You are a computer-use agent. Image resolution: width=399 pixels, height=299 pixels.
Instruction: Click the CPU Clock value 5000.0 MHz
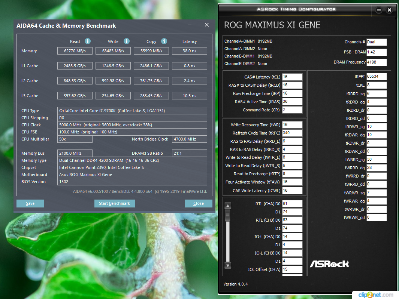(132, 125)
